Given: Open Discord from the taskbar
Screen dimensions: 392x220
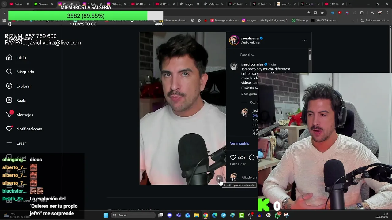Looking at the screenshot, I should click(x=170, y=215).
